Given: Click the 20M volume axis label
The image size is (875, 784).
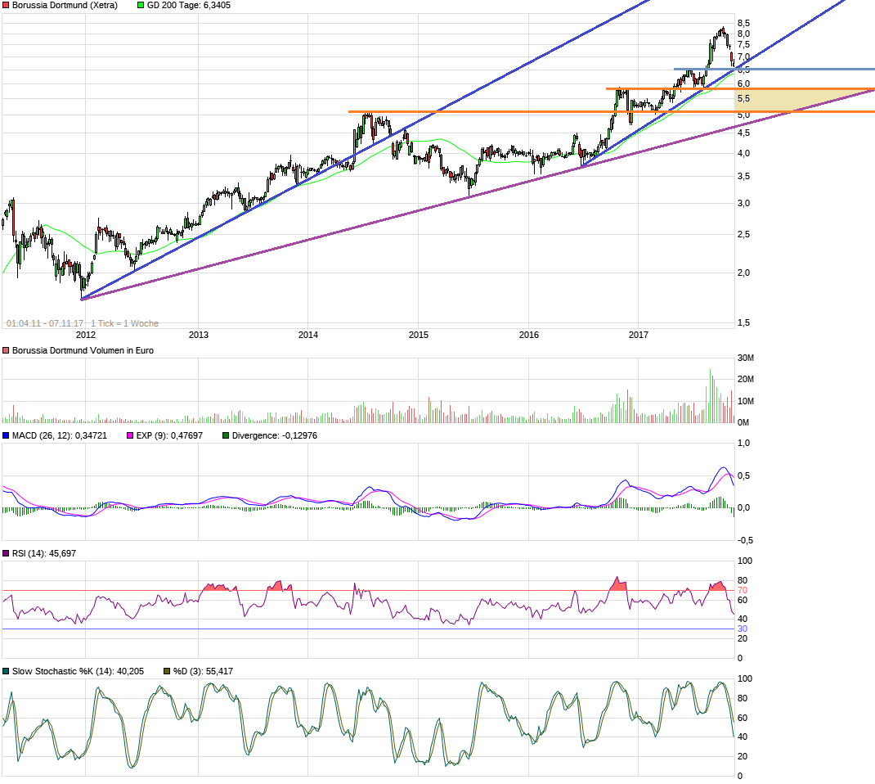Looking at the screenshot, I should [746, 379].
